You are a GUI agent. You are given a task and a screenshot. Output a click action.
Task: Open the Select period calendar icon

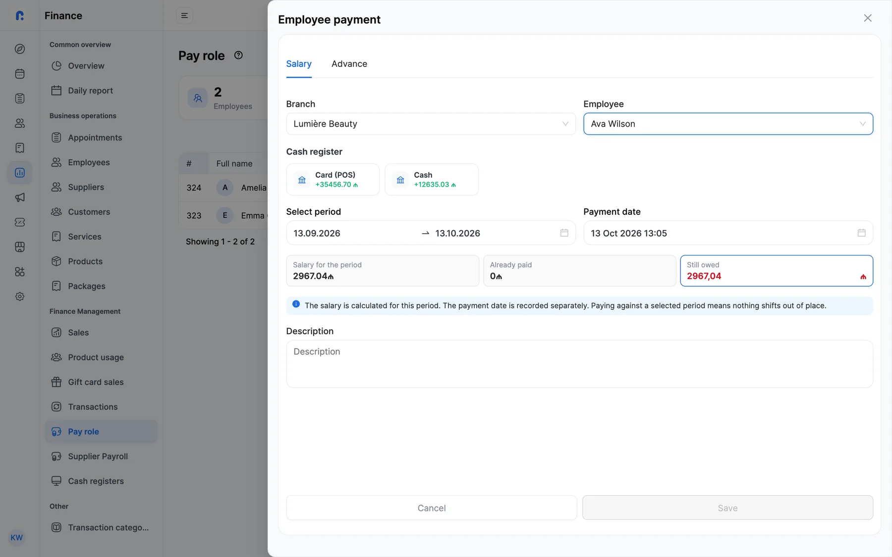coord(564,233)
